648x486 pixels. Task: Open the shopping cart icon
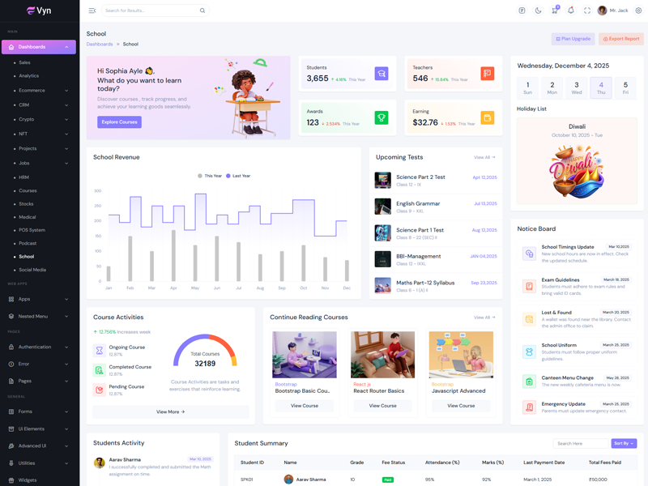point(554,11)
